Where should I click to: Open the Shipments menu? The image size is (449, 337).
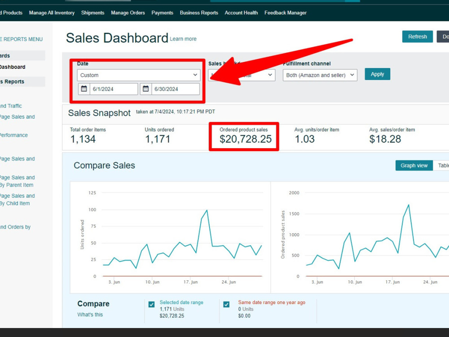(93, 13)
